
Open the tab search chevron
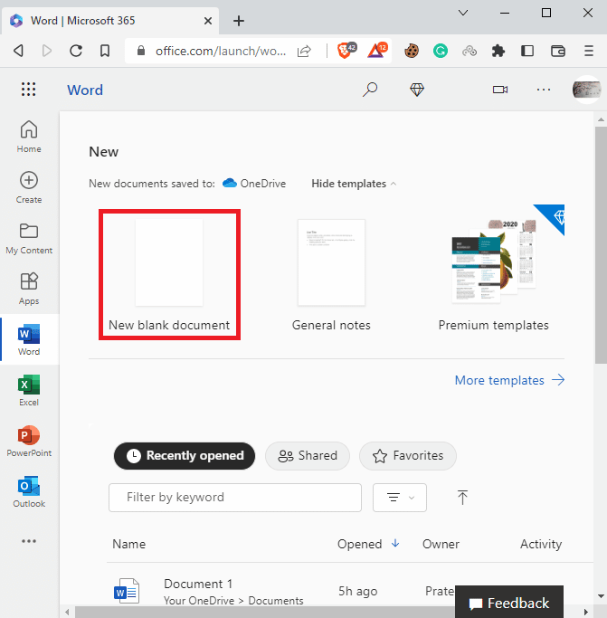pos(463,13)
